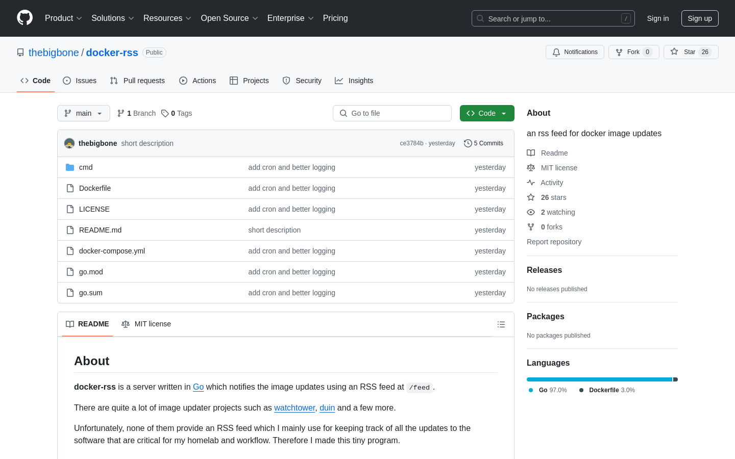This screenshot has height=459, width=735.
Task: Click Go 97.0% language legend entry
Action: (x=548, y=390)
